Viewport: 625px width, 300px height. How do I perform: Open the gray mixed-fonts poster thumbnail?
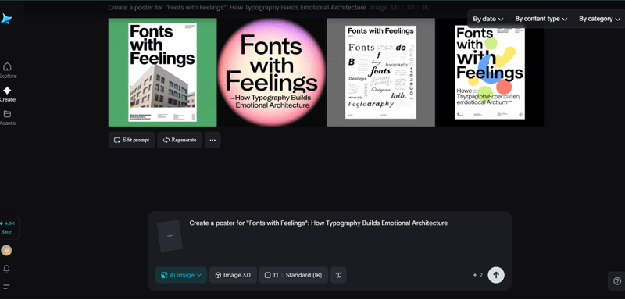click(380, 72)
